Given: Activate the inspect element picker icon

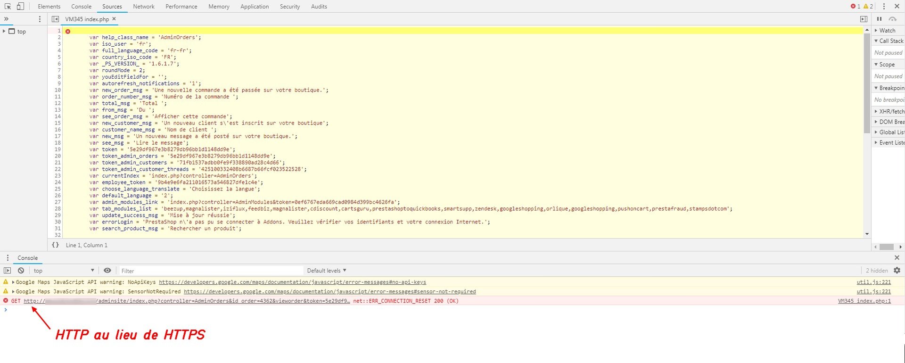Looking at the screenshot, I should pyautogui.click(x=8, y=6).
